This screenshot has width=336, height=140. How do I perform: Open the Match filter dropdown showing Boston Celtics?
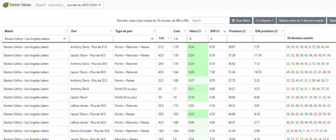36,38
